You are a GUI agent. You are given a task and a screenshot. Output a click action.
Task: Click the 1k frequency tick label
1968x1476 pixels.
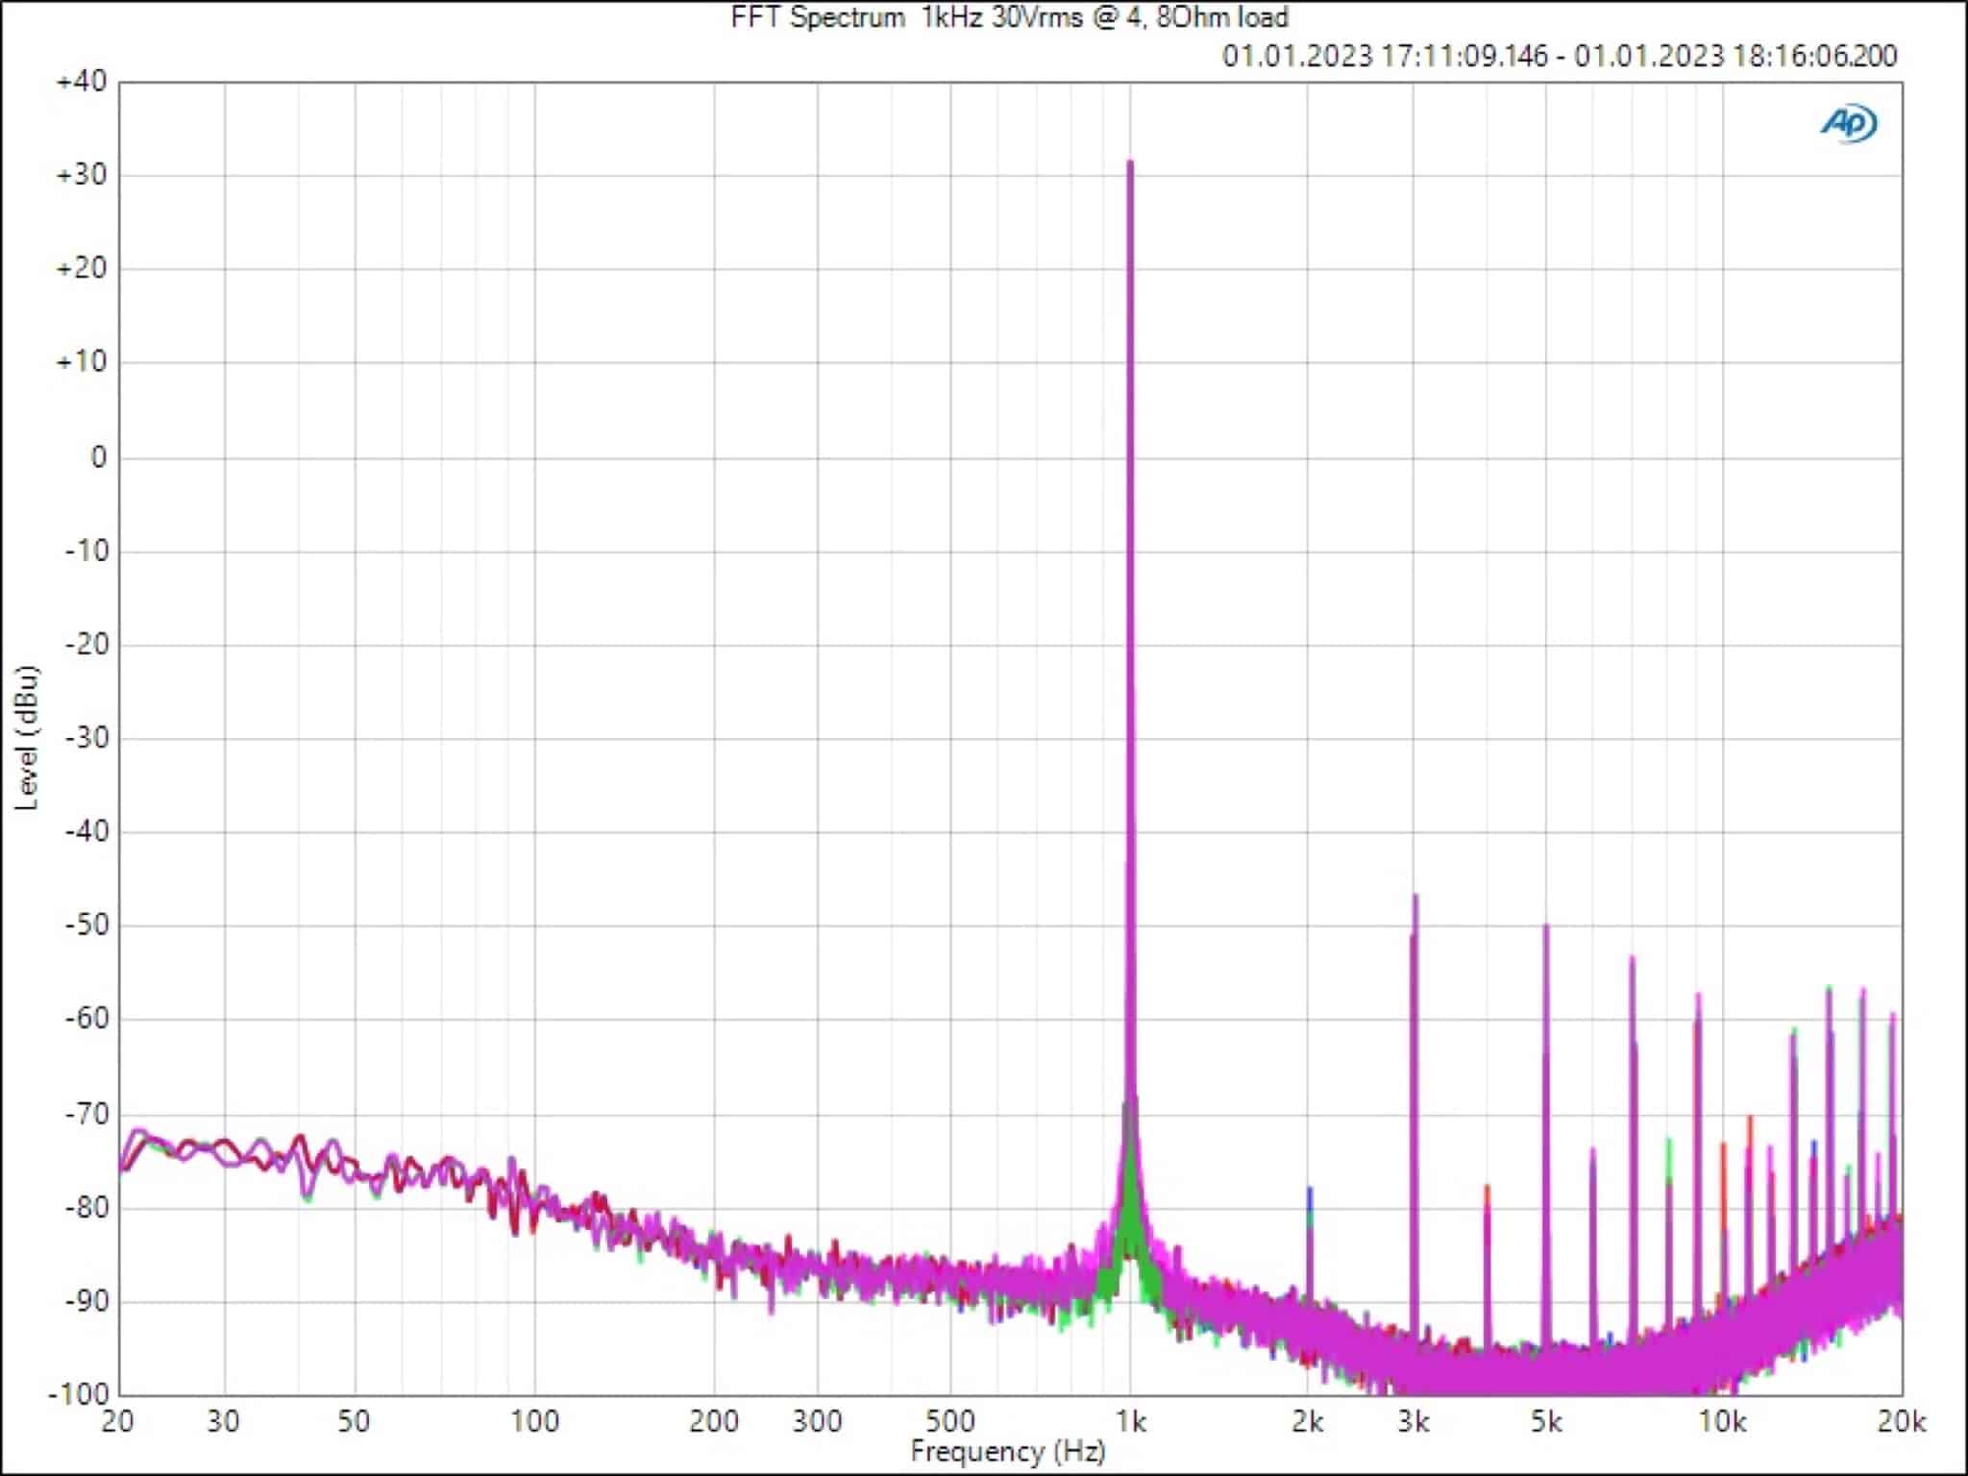click(x=1130, y=1421)
